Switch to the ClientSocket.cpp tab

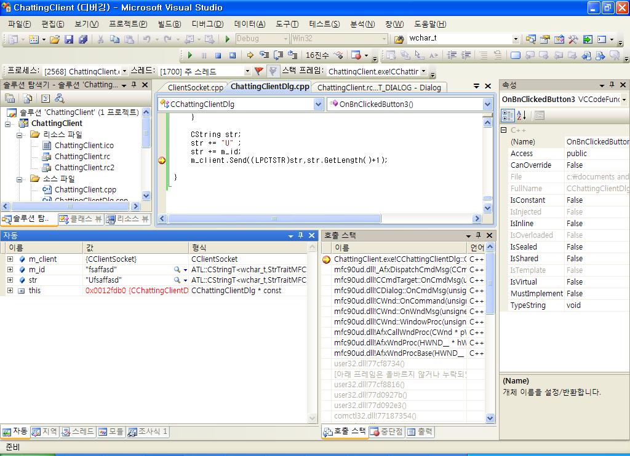pyautogui.click(x=195, y=87)
